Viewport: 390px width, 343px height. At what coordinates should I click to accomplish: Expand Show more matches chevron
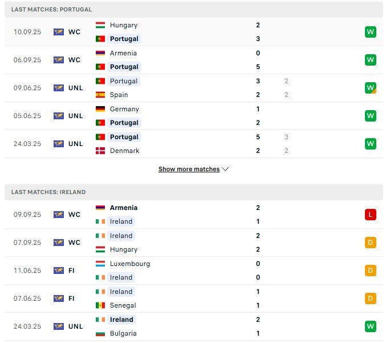tap(225, 170)
